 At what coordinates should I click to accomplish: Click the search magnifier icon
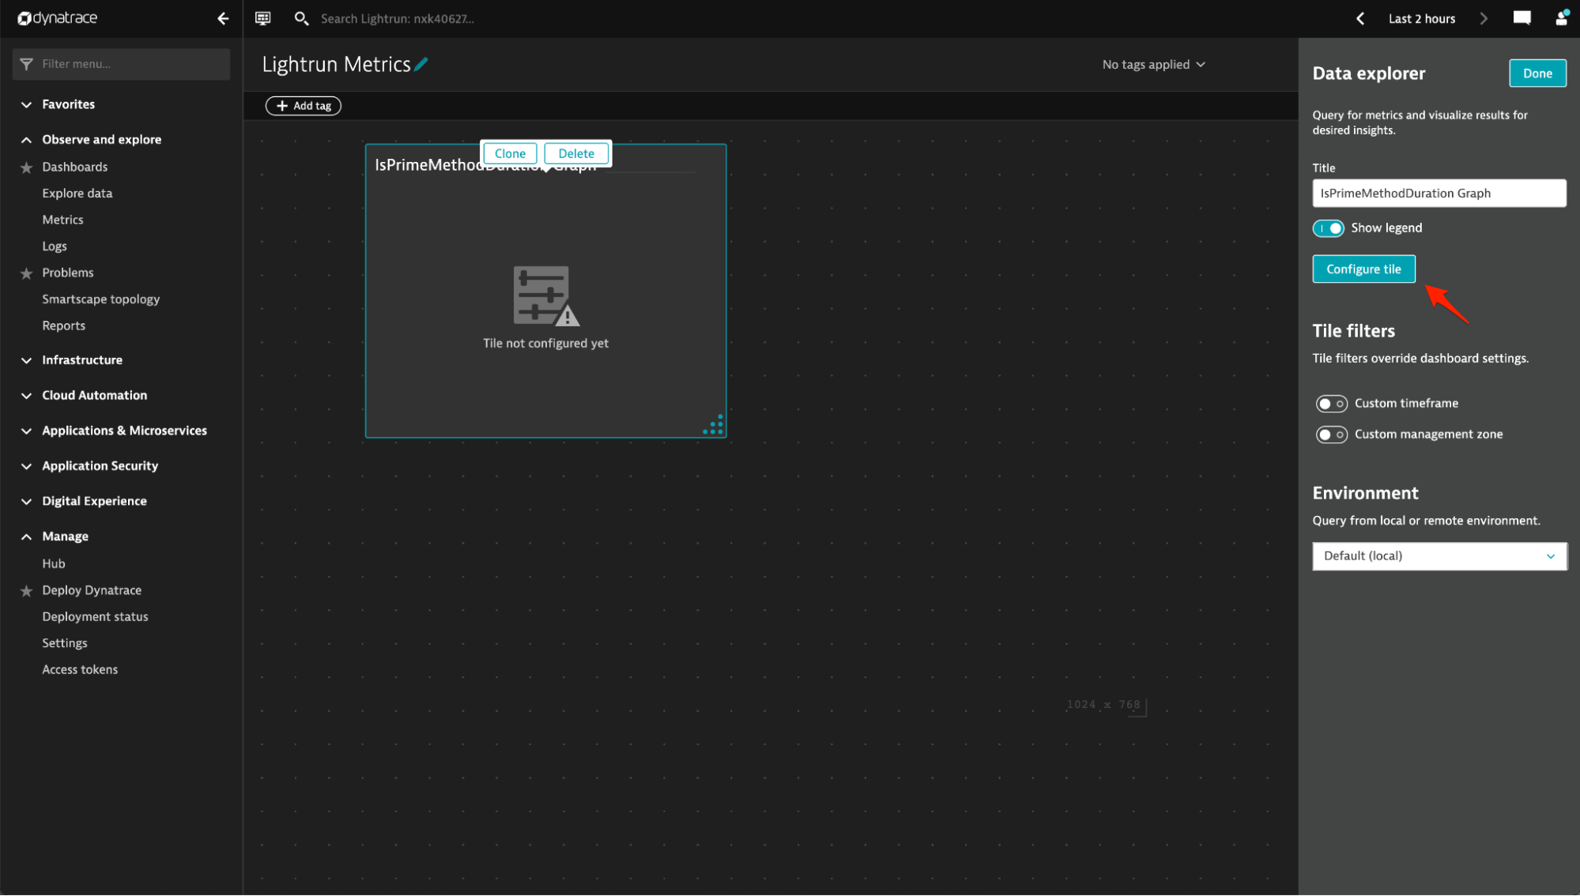(x=301, y=18)
